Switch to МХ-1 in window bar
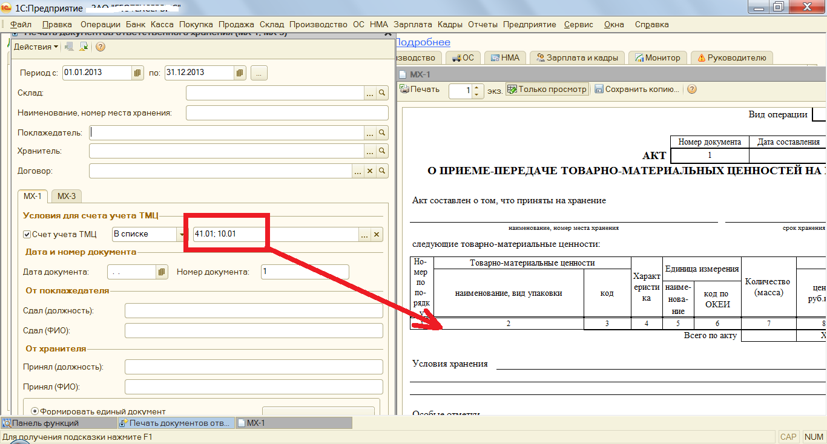 [x=293, y=423]
